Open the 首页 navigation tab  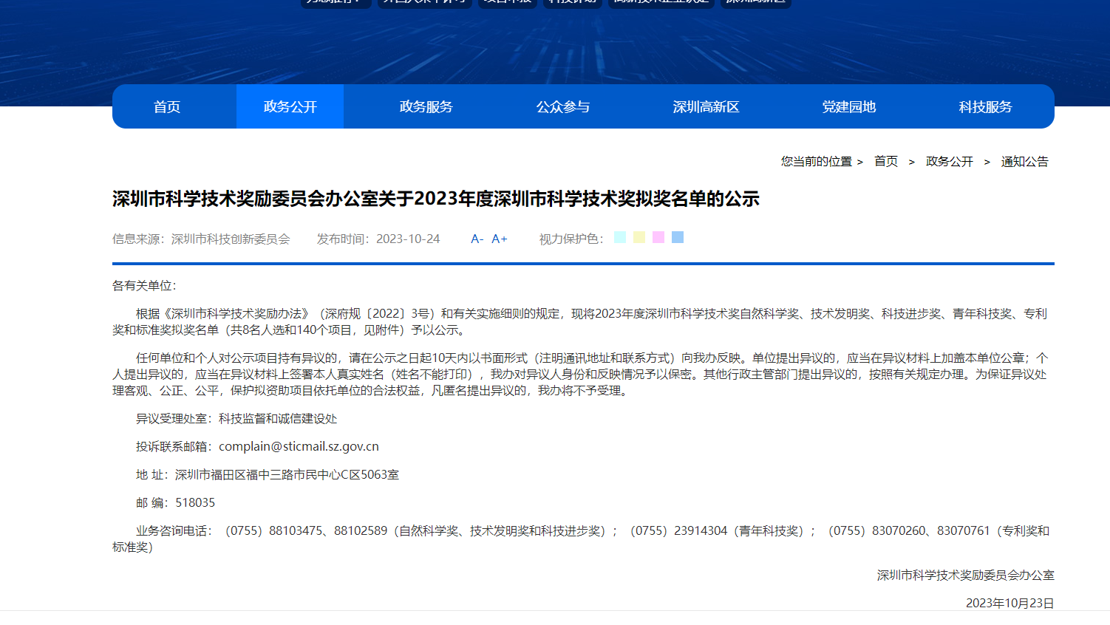167,107
